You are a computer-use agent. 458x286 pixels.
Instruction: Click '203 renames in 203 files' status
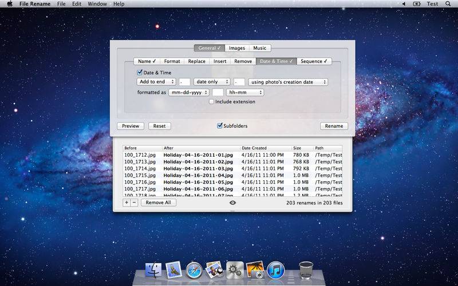point(314,203)
